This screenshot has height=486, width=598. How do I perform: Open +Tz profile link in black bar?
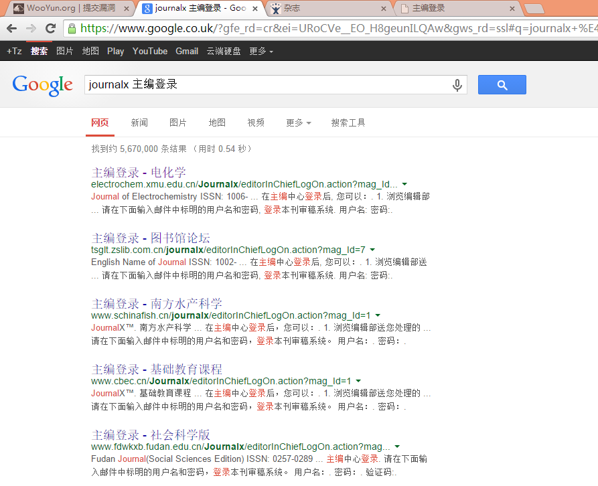tap(14, 51)
